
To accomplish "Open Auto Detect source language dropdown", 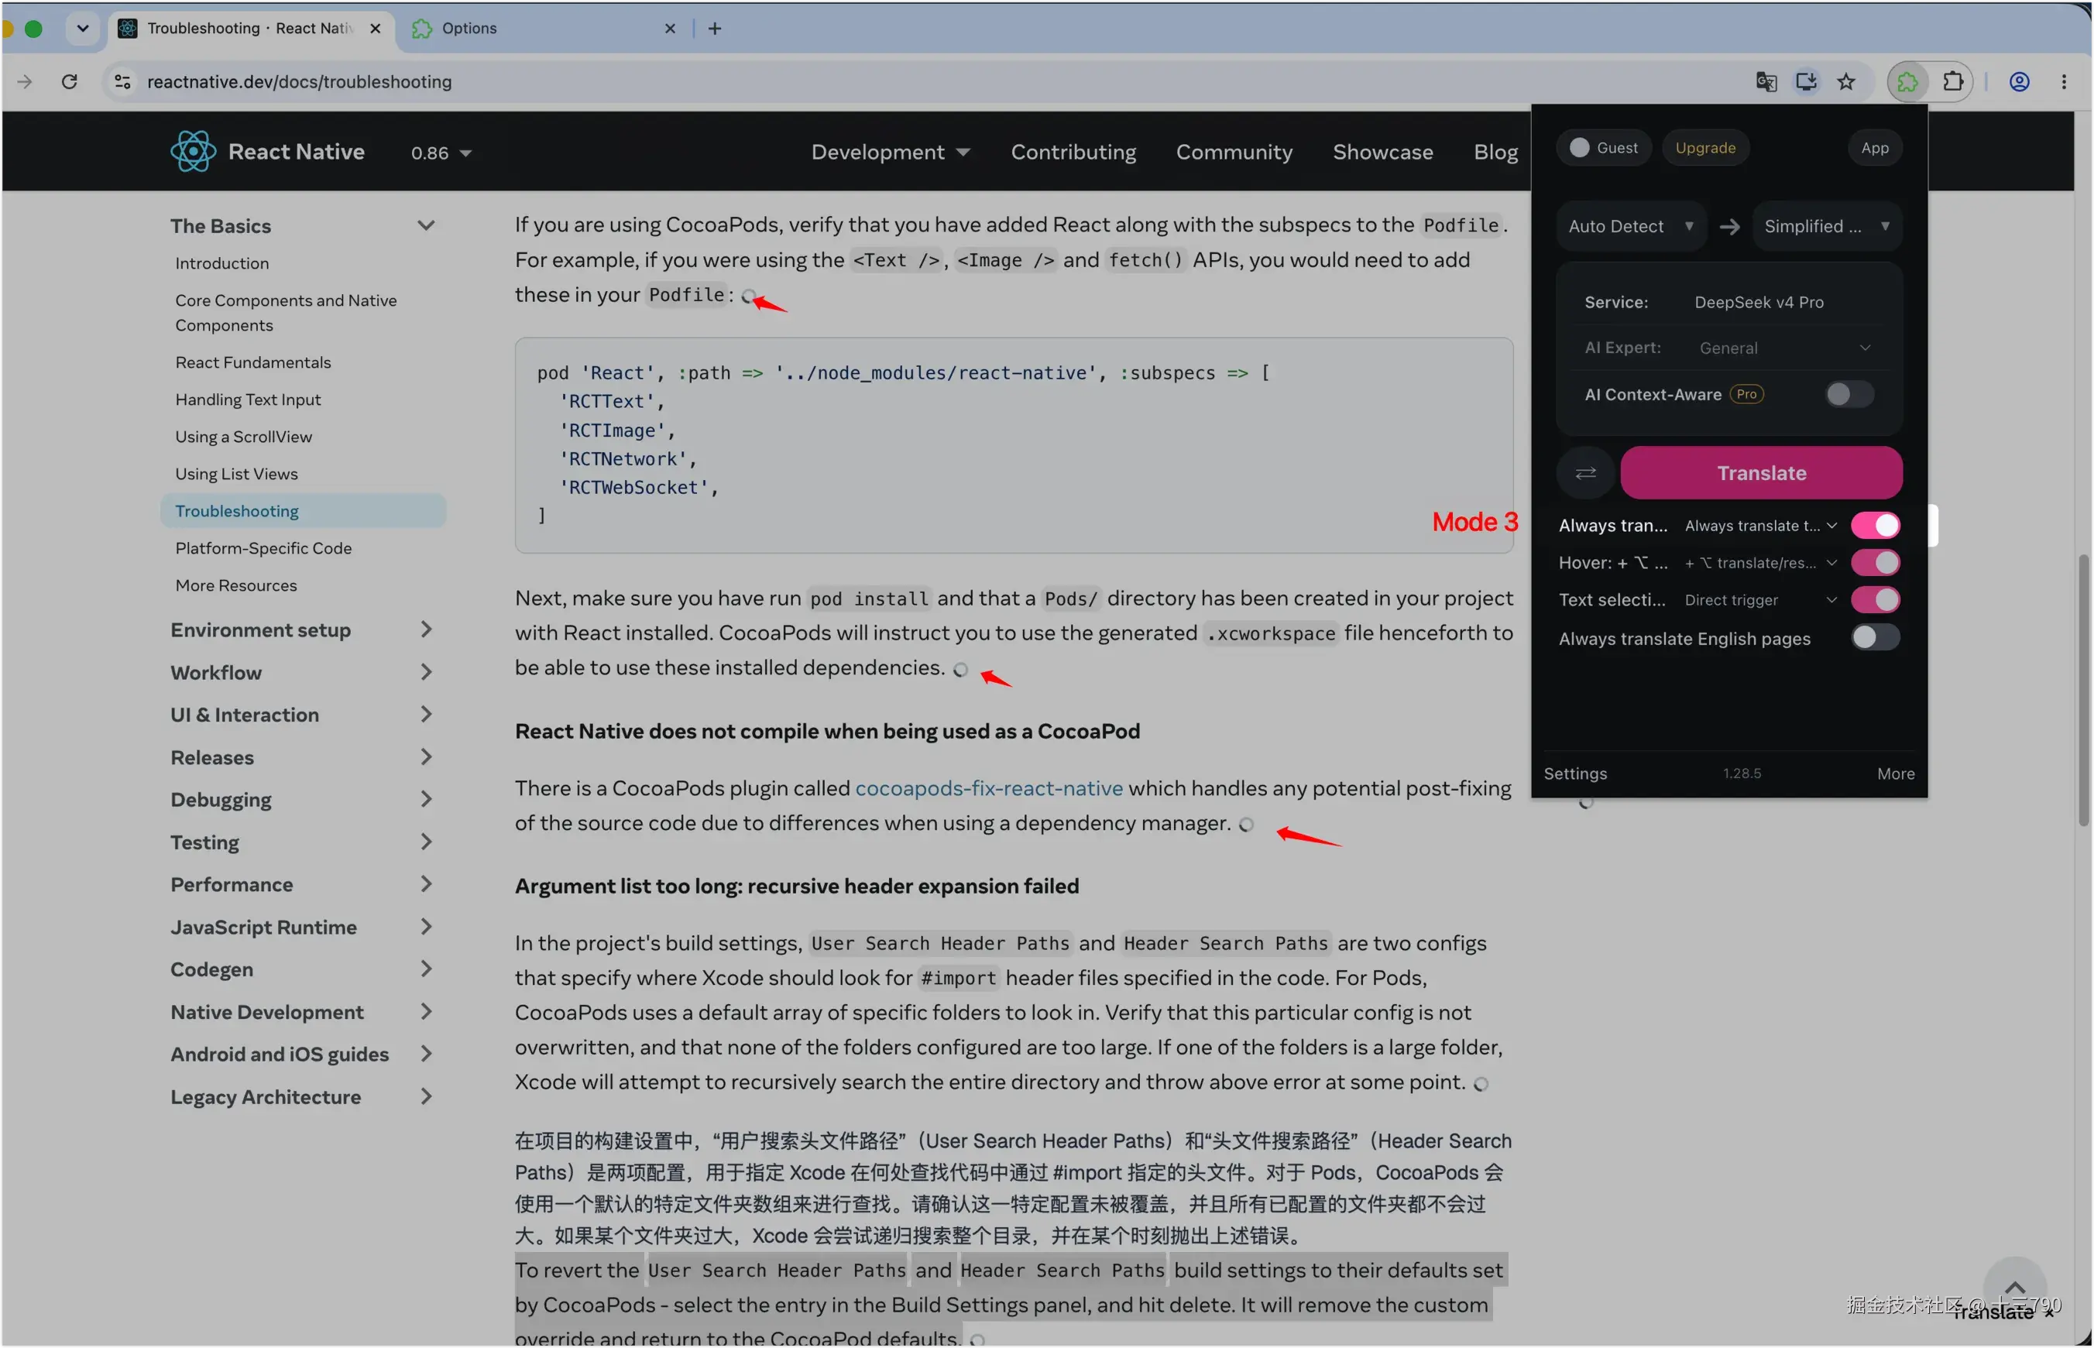I will tap(1631, 227).
